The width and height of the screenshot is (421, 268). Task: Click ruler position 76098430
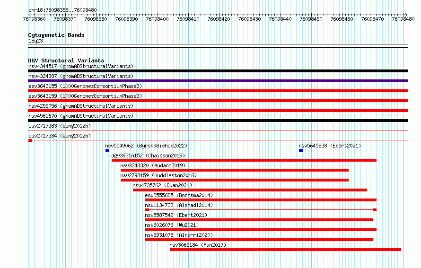[x=249, y=19]
